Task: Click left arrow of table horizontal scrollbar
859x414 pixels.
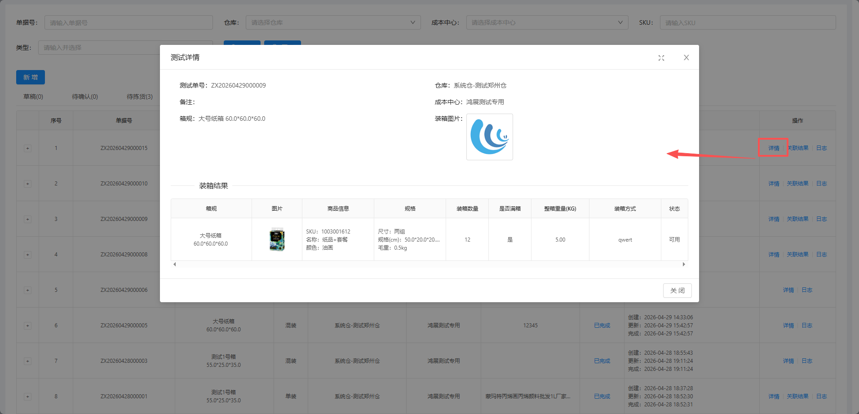Action: 175,264
